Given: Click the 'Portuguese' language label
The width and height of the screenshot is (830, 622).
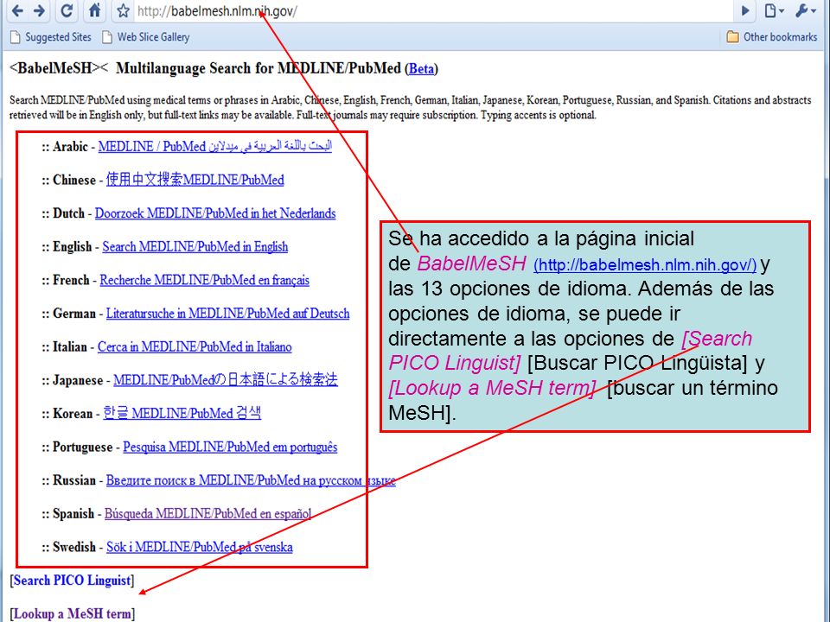Looking at the screenshot, I should [83, 447].
